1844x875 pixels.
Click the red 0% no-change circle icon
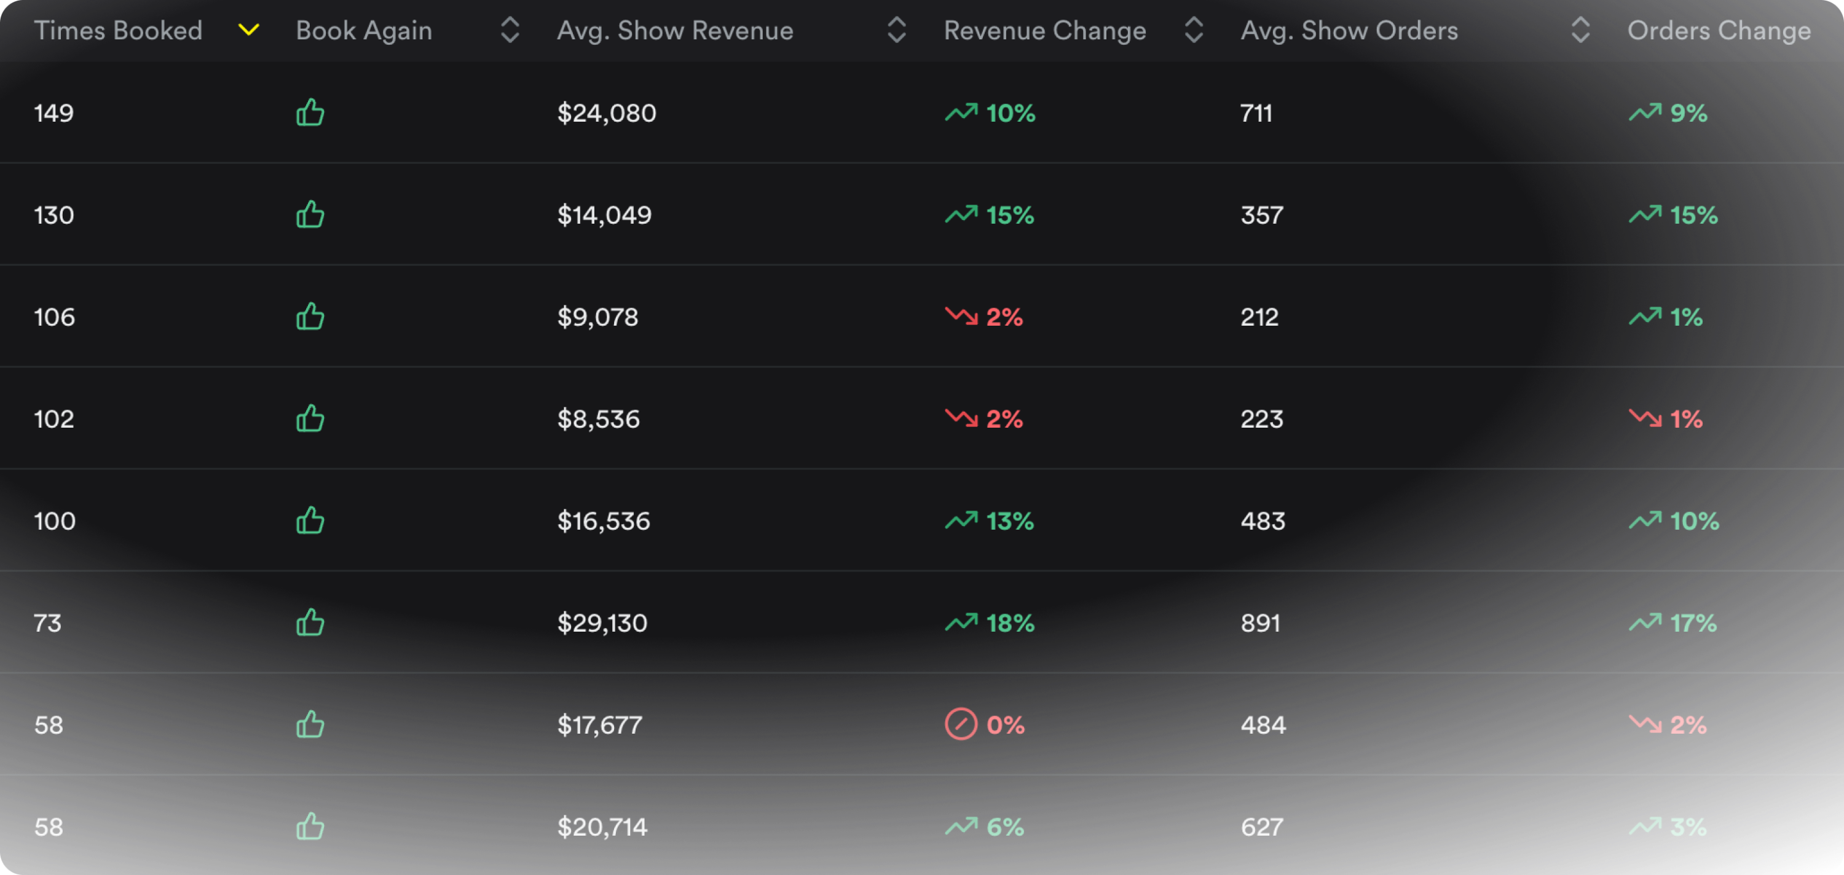pos(961,724)
